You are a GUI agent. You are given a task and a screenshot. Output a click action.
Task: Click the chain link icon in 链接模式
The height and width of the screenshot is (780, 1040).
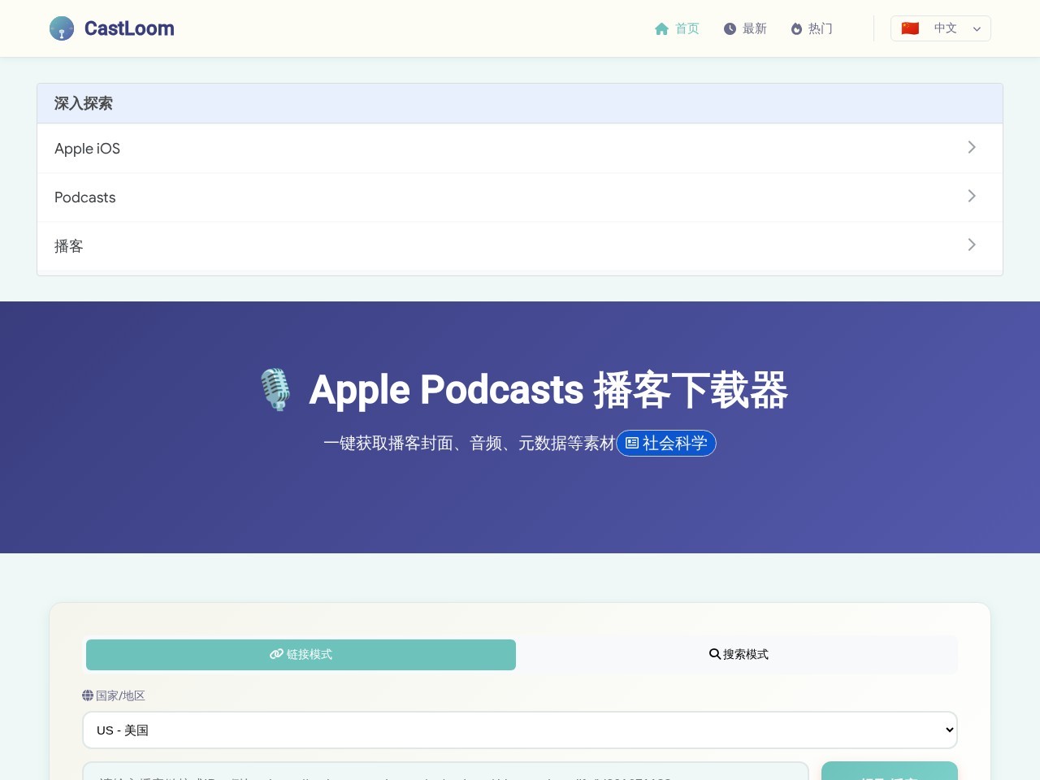point(277,654)
